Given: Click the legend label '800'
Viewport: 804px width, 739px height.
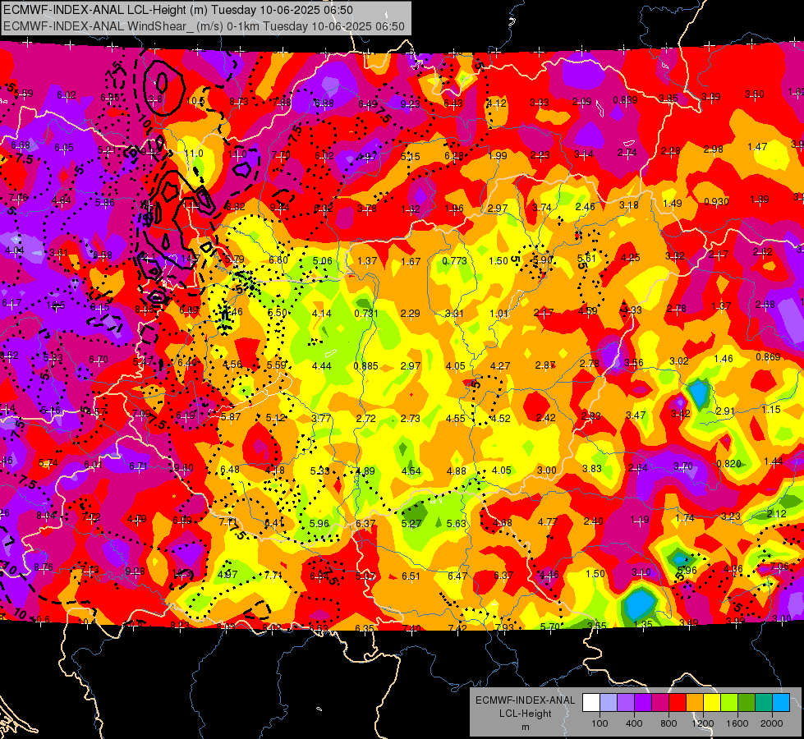Looking at the screenshot, I should pyautogui.click(x=668, y=723).
